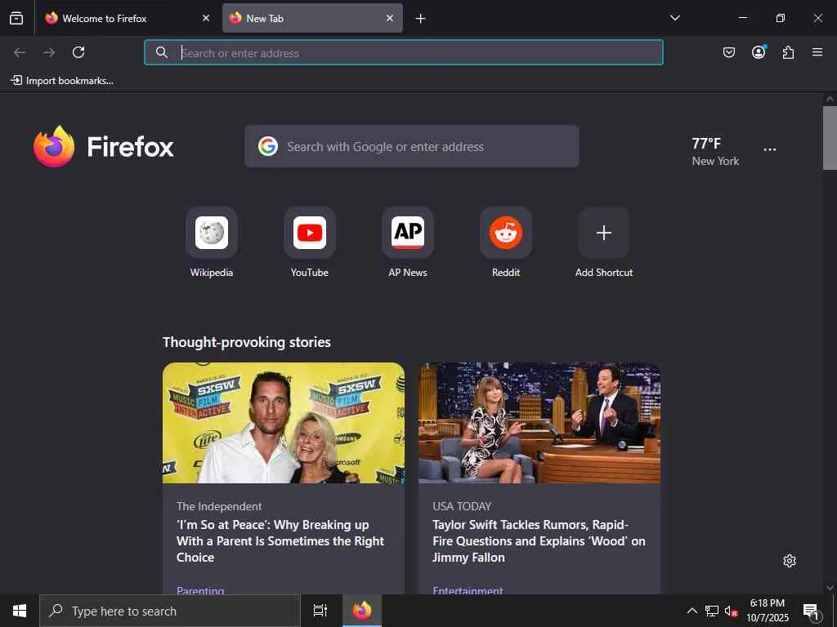Open the Action Center notifications icon
Viewport: 837px width, 627px height.
pyautogui.click(x=811, y=611)
